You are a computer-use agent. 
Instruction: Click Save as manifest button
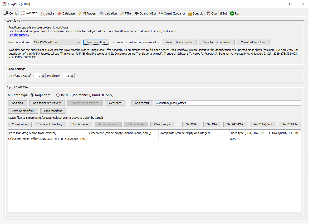point(23,111)
